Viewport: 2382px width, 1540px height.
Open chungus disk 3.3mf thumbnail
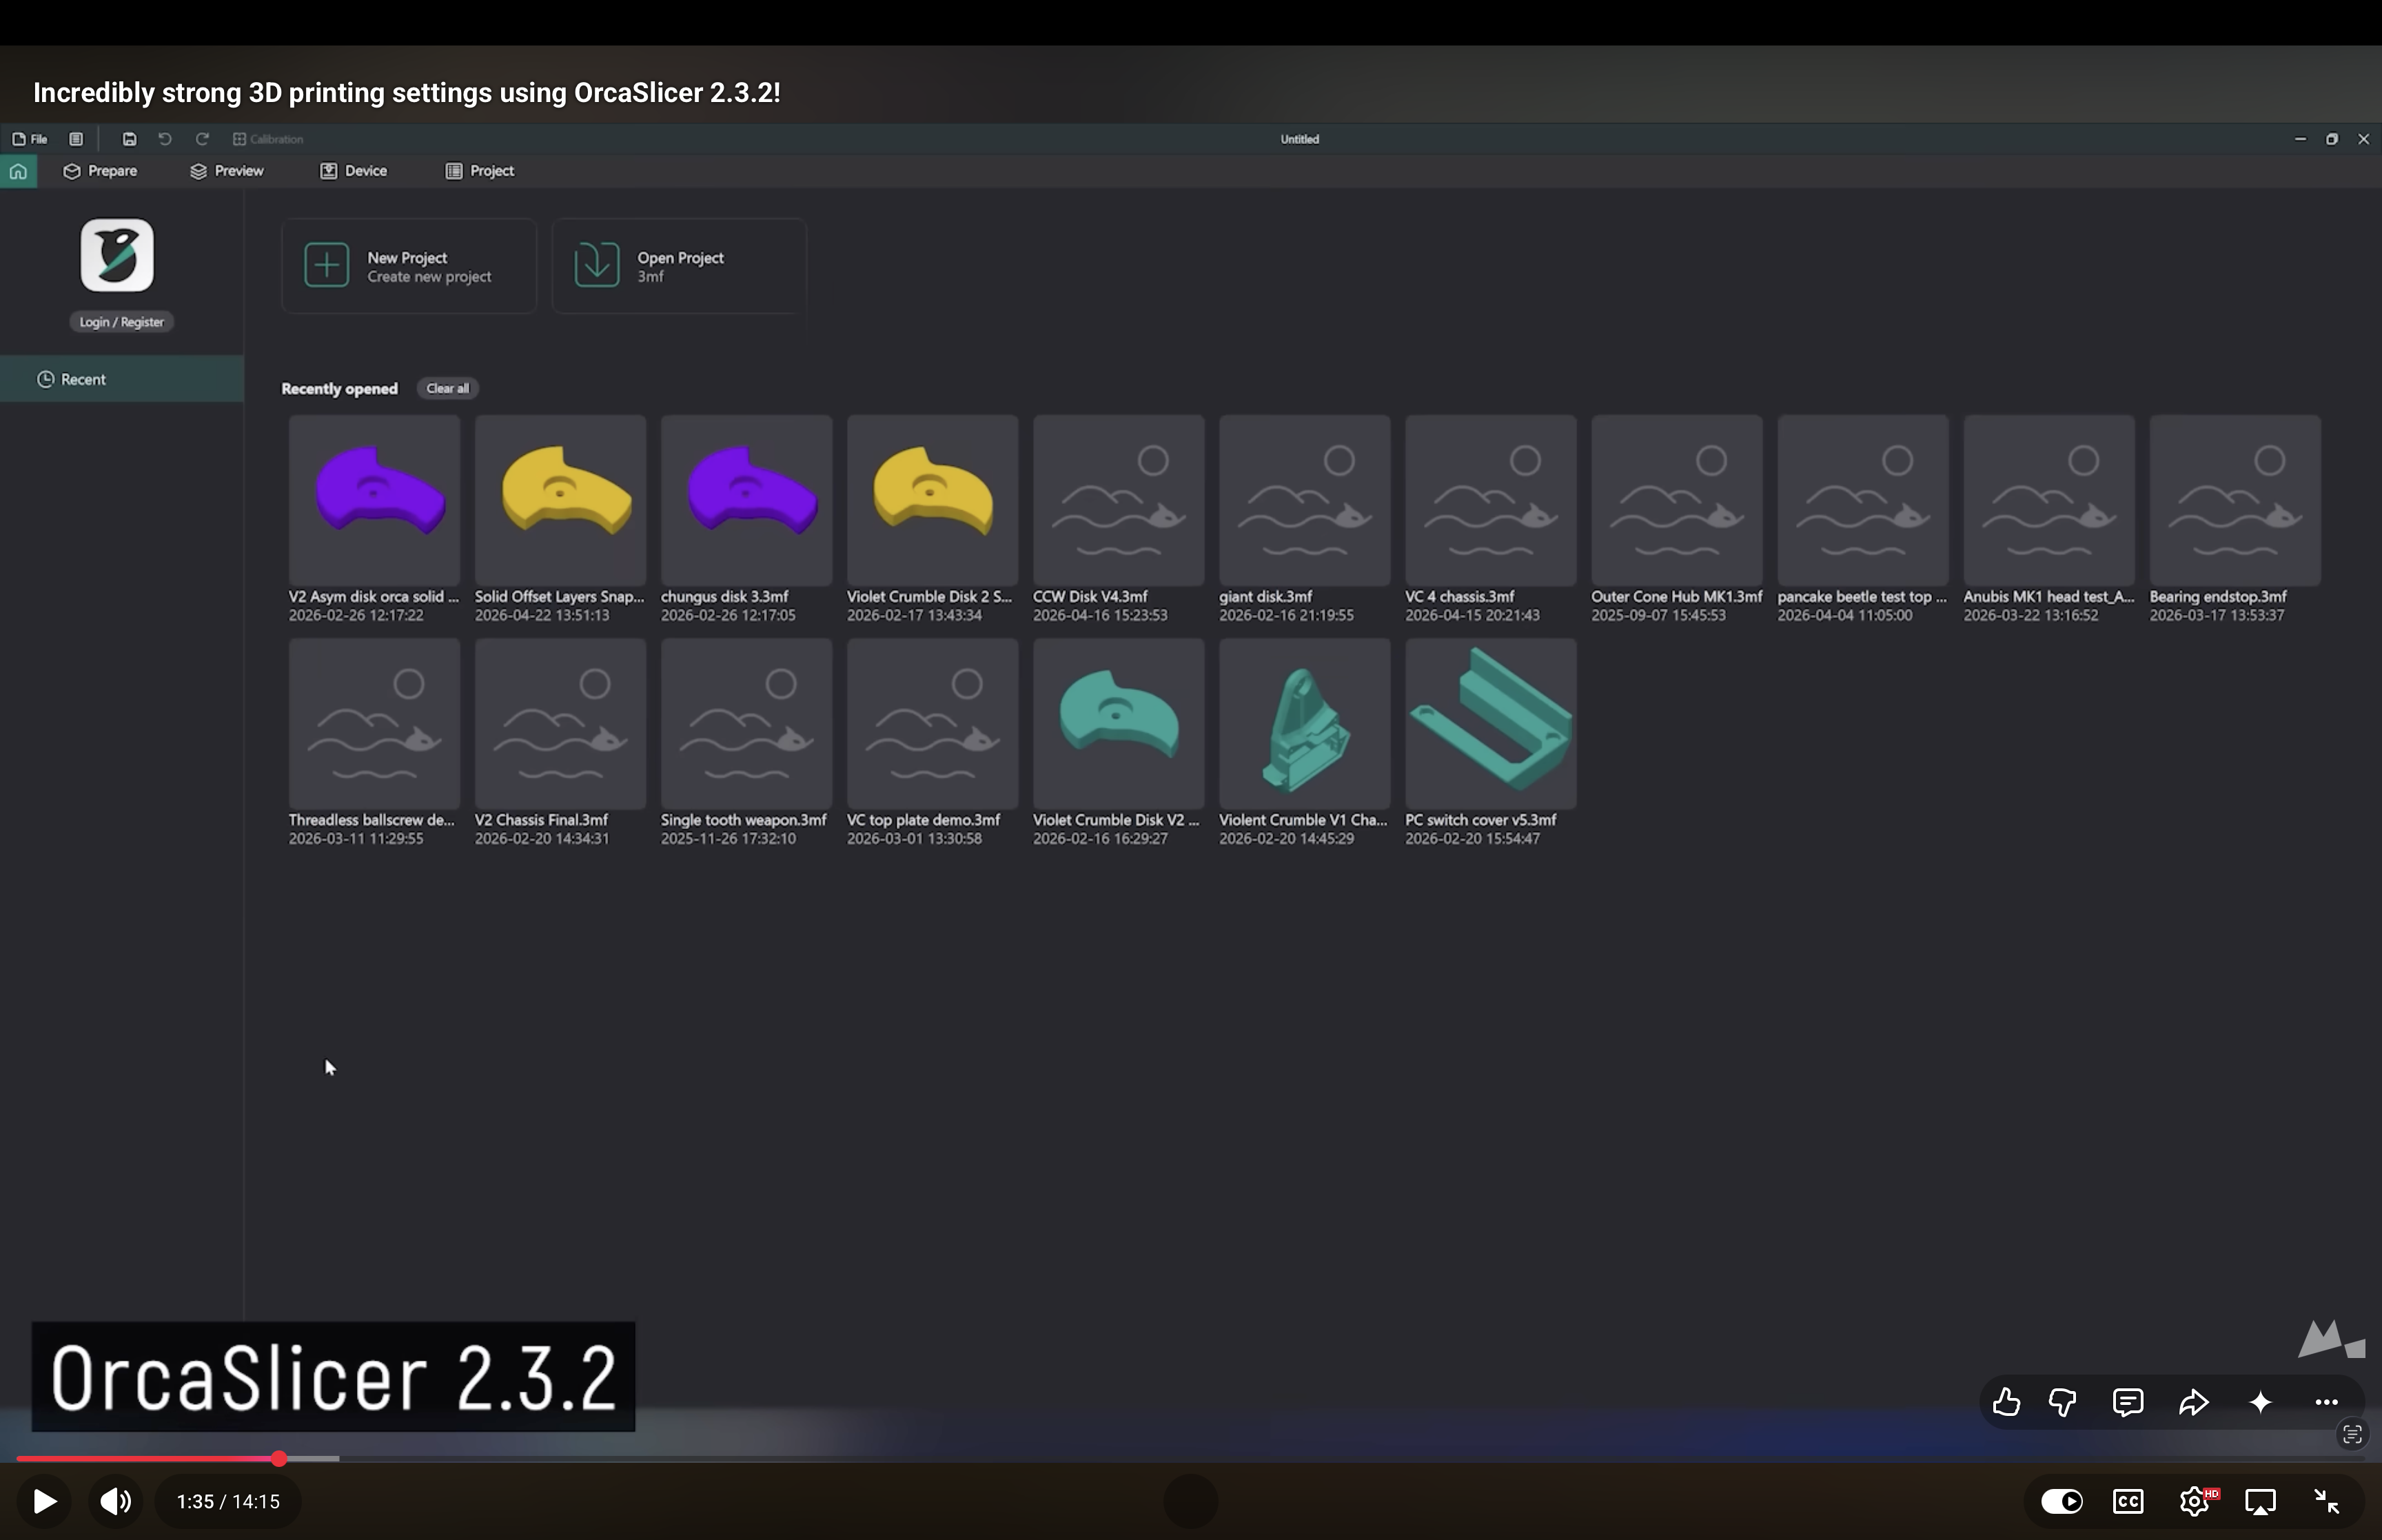[746, 500]
